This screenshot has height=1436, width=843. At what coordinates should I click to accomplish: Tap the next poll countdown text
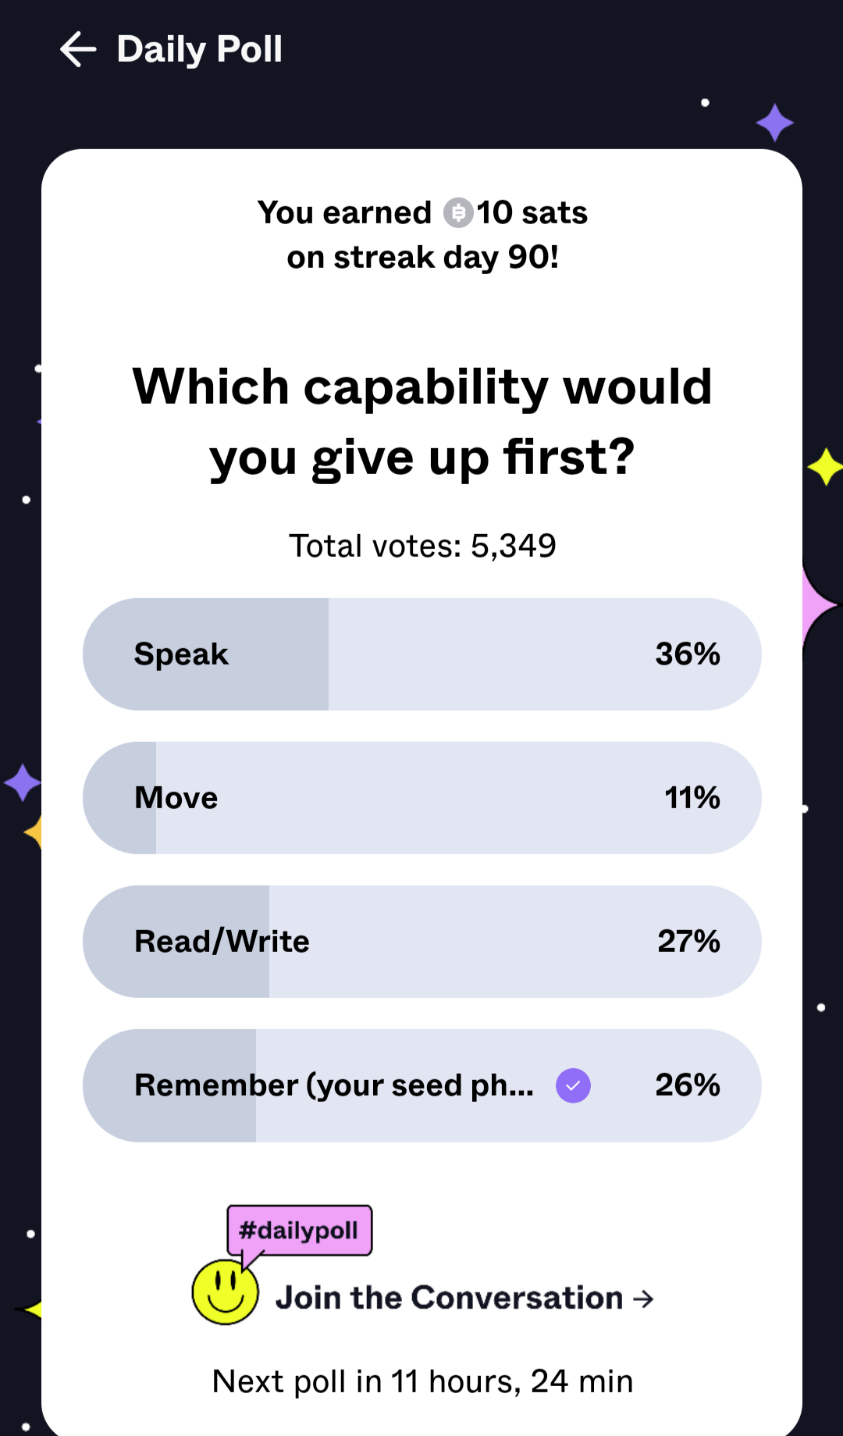pos(422,1381)
